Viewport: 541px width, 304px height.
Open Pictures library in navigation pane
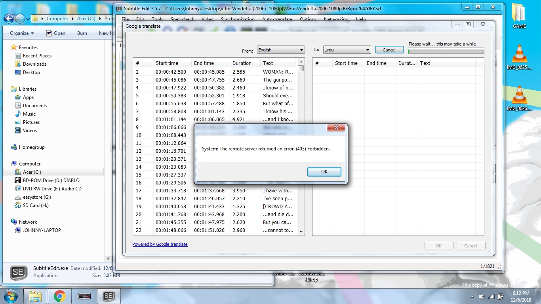(31, 122)
